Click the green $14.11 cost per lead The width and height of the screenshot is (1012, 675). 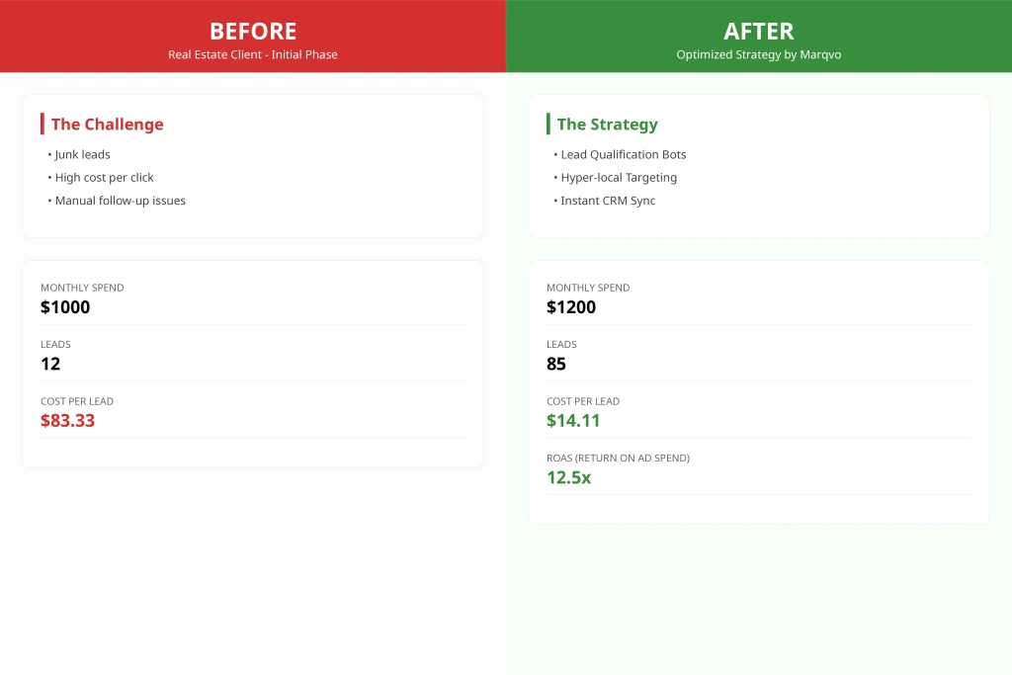573,421
